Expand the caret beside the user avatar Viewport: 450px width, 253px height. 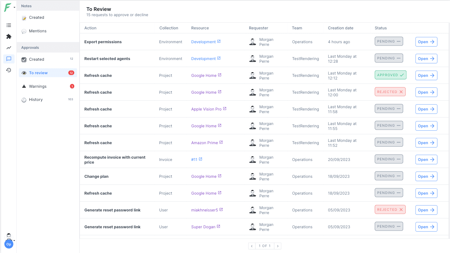pyautogui.click(x=14, y=240)
